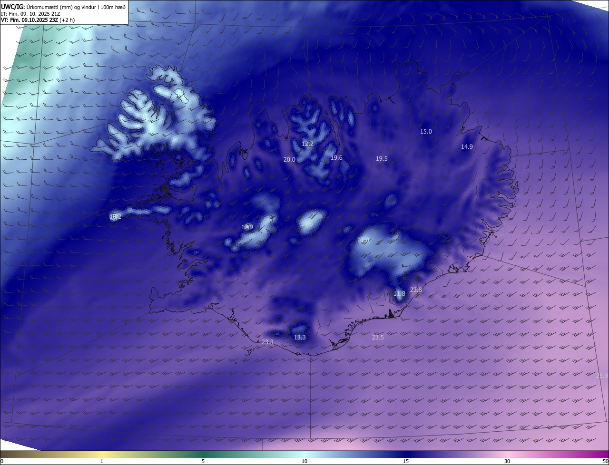Select the 'VT: Fim. 09.10.2025 23Z (+2 h)' line

38,20
